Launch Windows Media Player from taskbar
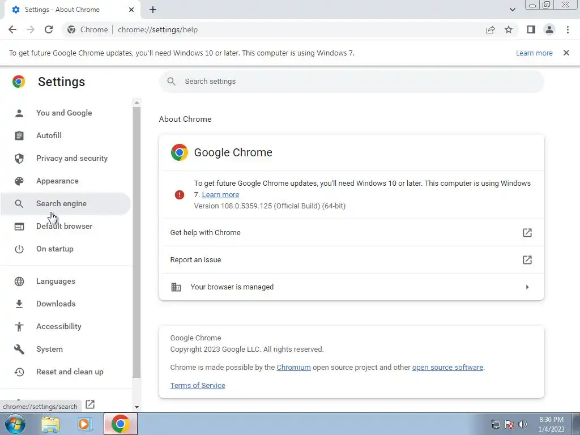The image size is (580, 435). (85, 424)
